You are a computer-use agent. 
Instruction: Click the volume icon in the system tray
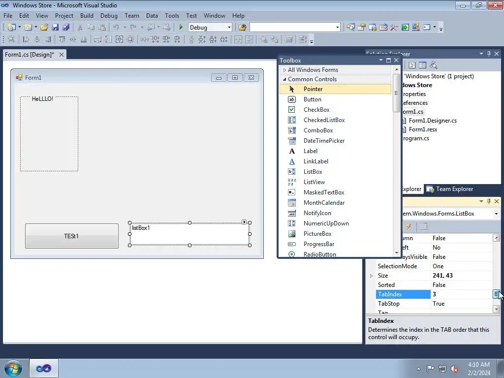454,369
